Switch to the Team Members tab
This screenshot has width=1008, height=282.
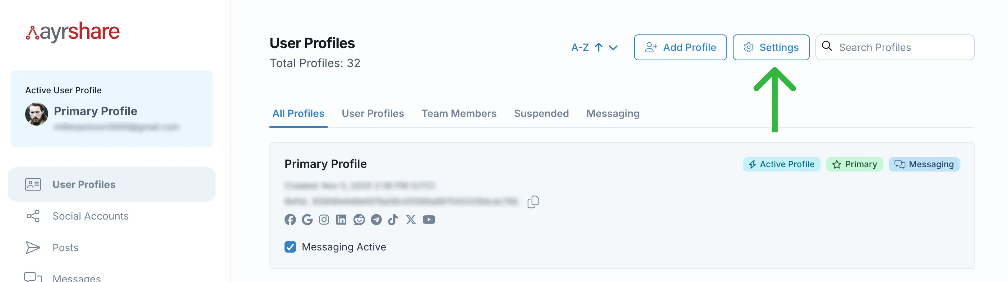[459, 114]
